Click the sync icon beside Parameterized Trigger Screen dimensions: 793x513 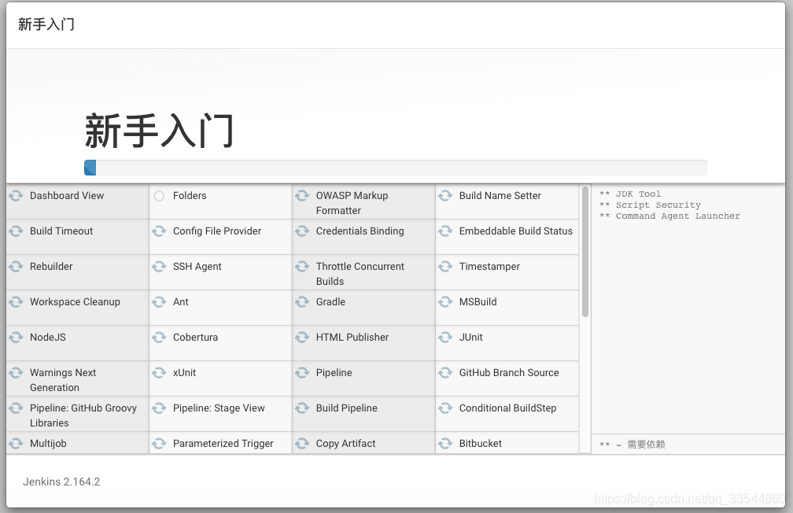159,444
